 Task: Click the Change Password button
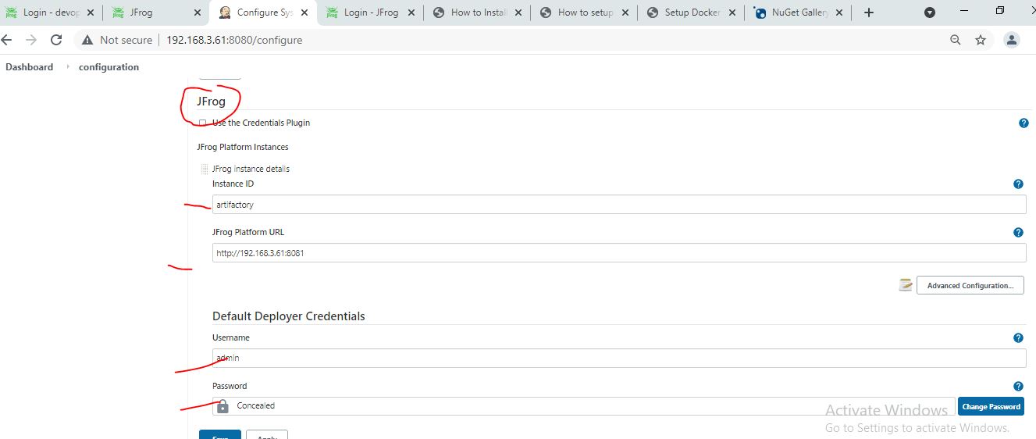pyautogui.click(x=991, y=406)
